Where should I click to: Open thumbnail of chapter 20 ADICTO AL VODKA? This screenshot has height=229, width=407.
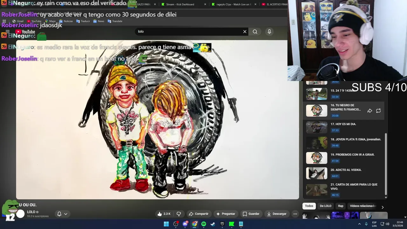(316, 173)
